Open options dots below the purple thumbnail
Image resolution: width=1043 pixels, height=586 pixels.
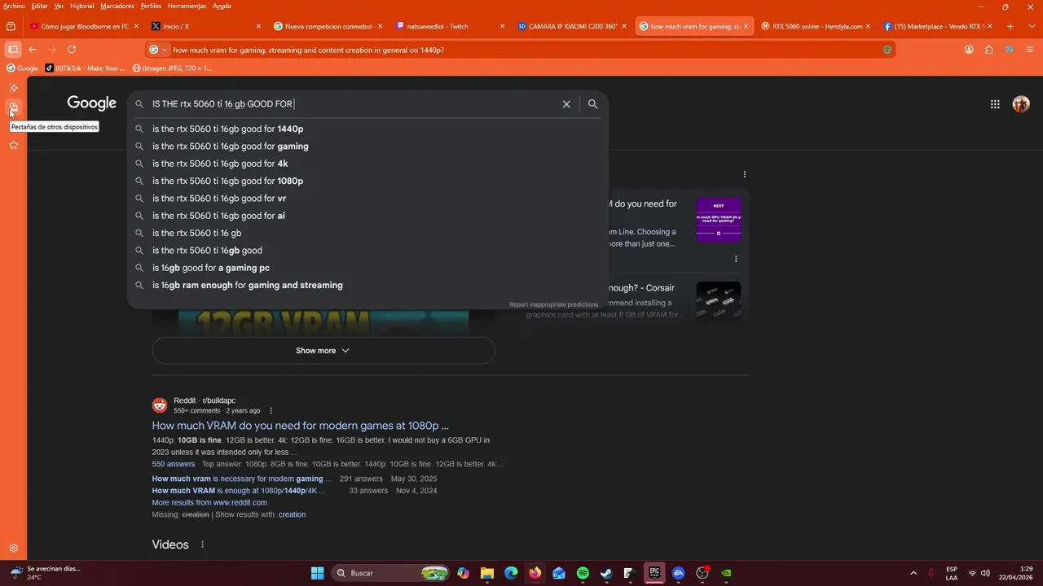coord(736,259)
